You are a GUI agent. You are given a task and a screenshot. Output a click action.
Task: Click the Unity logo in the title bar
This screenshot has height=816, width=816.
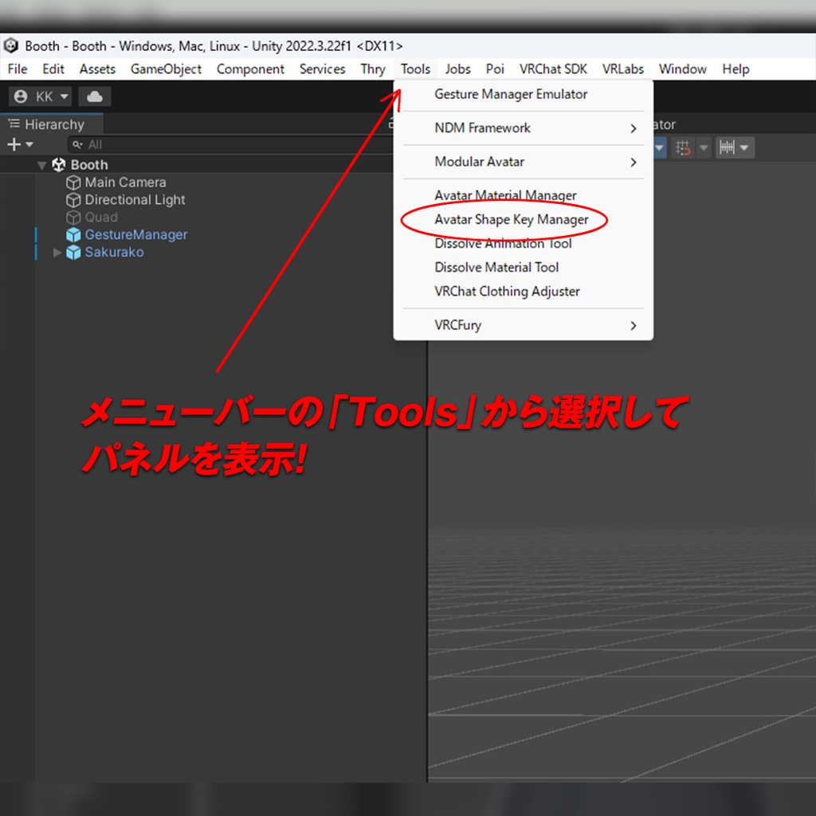(x=11, y=45)
